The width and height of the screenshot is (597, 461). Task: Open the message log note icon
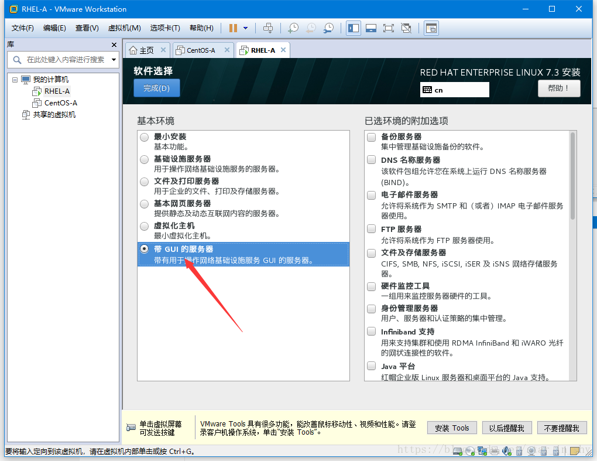point(575,451)
